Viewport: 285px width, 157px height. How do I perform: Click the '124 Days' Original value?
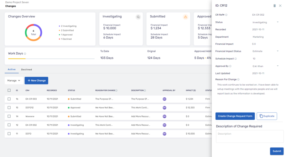(154, 58)
